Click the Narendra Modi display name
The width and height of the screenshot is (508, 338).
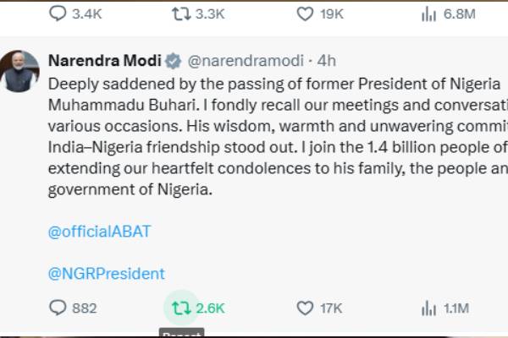103,61
